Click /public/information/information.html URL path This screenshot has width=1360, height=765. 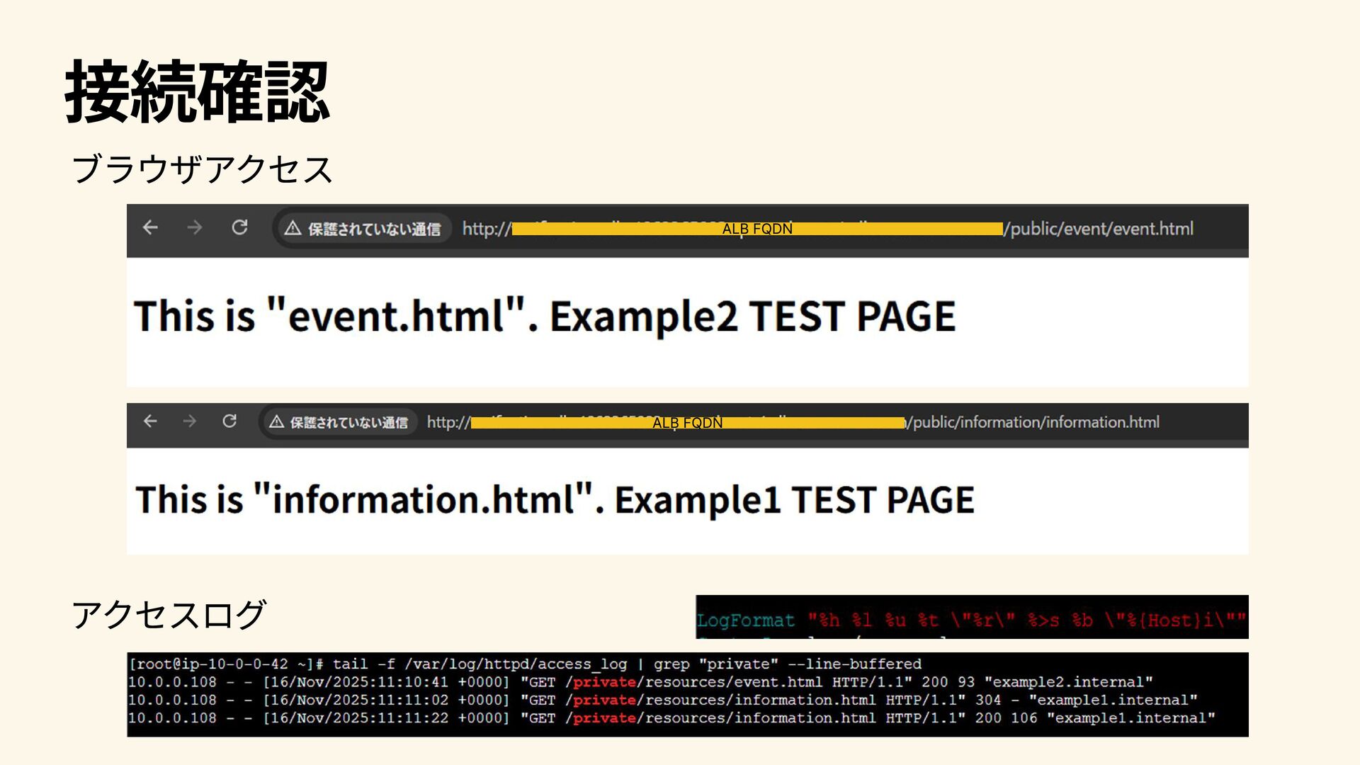pos(1033,422)
